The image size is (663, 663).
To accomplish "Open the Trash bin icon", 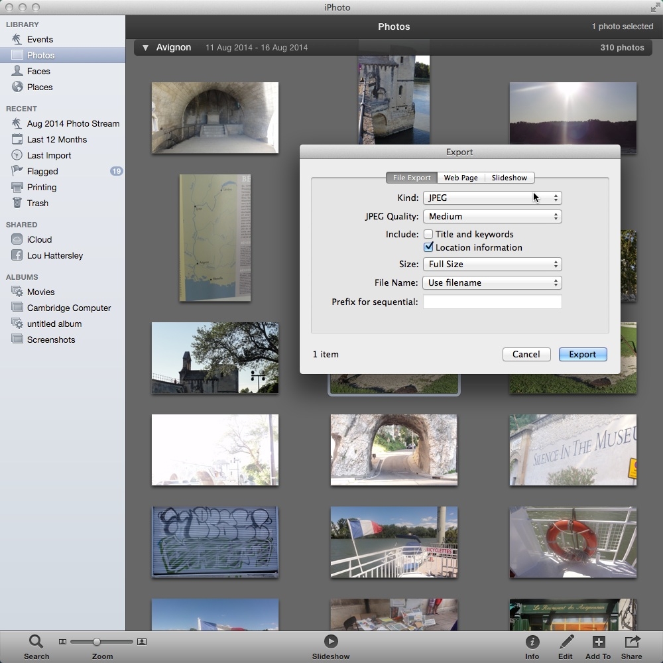I will point(17,203).
